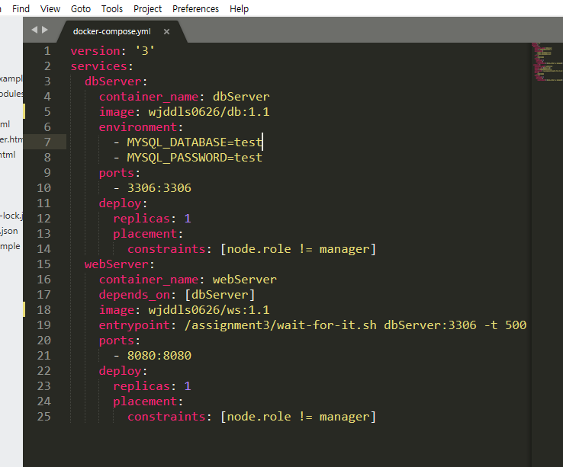563x467 pixels.
Task: Click the 8080:8080 port mapping
Action: point(159,356)
